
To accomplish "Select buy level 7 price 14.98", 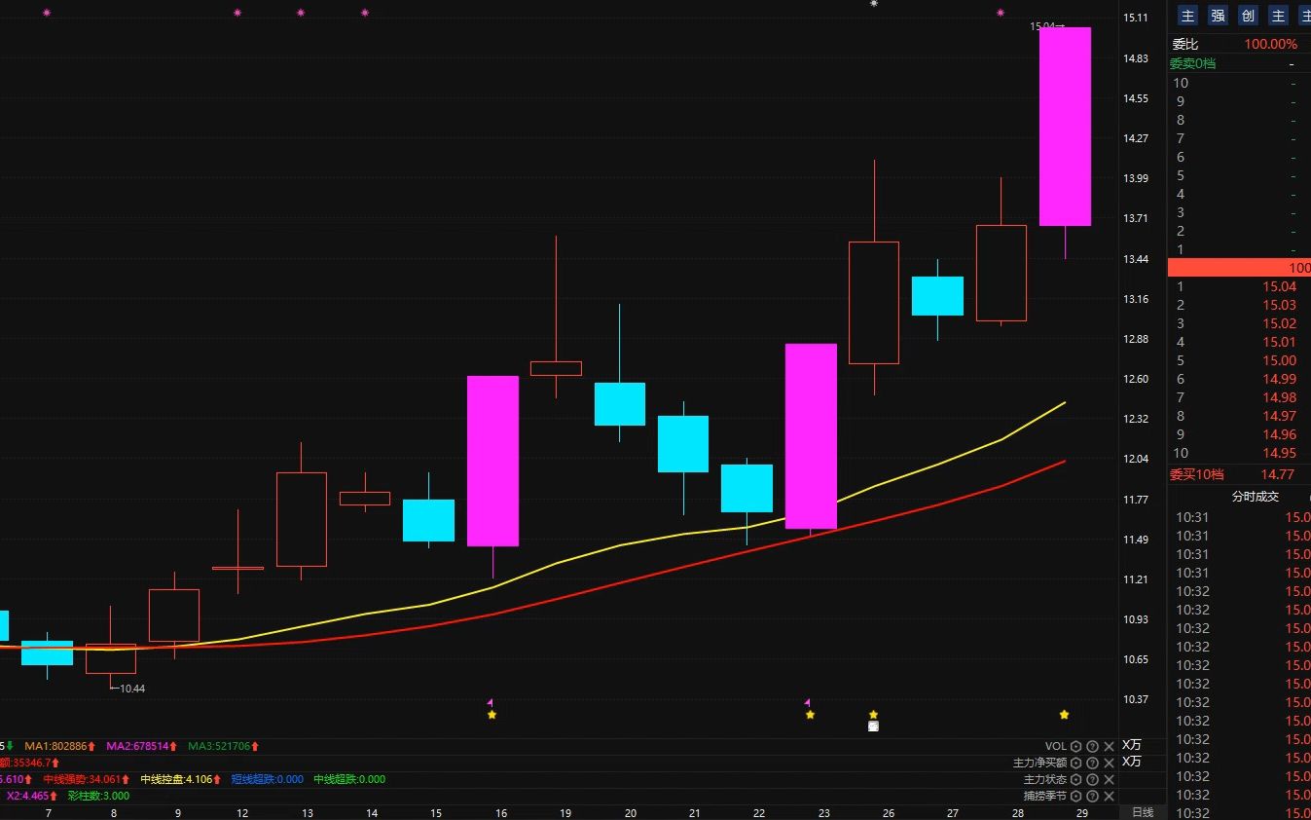I will coord(1279,397).
